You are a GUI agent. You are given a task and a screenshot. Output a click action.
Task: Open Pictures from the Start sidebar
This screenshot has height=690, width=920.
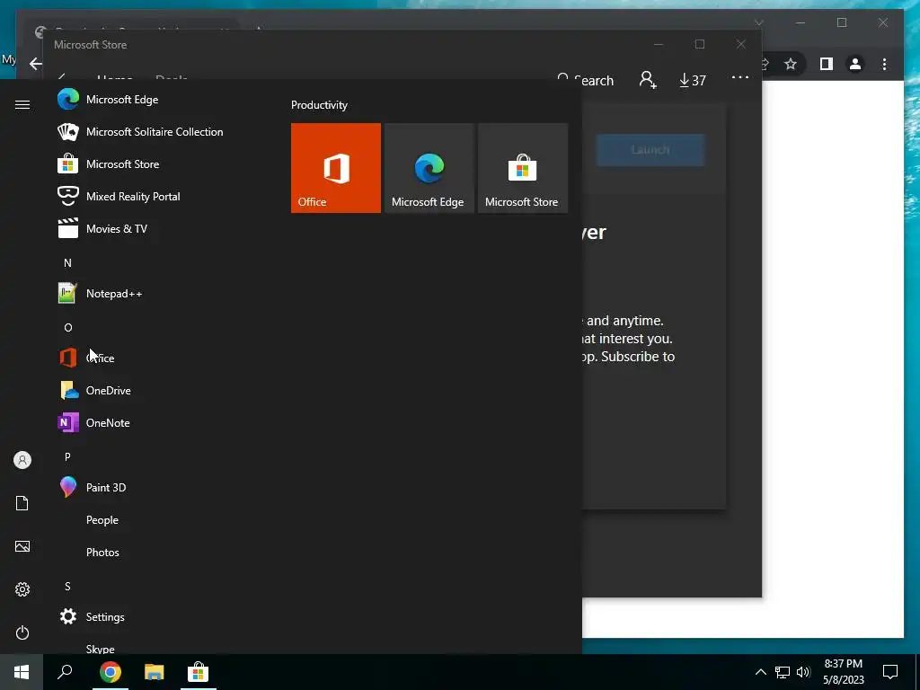pyautogui.click(x=22, y=546)
